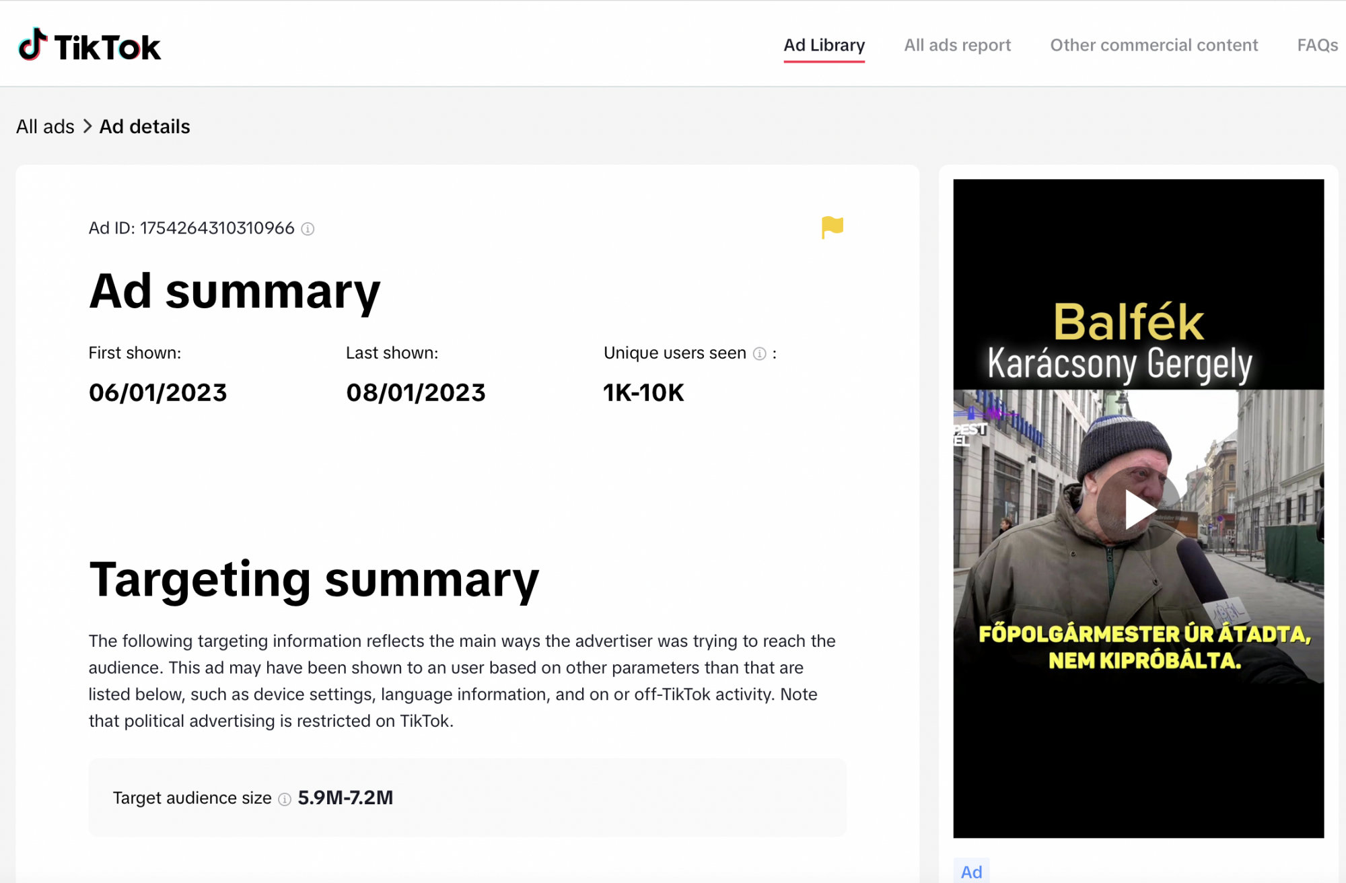The height and width of the screenshot is (883, 1346).
Task: Return to All ads breadcrumb
Action: coord(45,127)
